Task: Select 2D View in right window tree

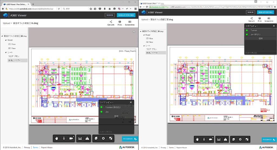Action: [x=149, y=38]
